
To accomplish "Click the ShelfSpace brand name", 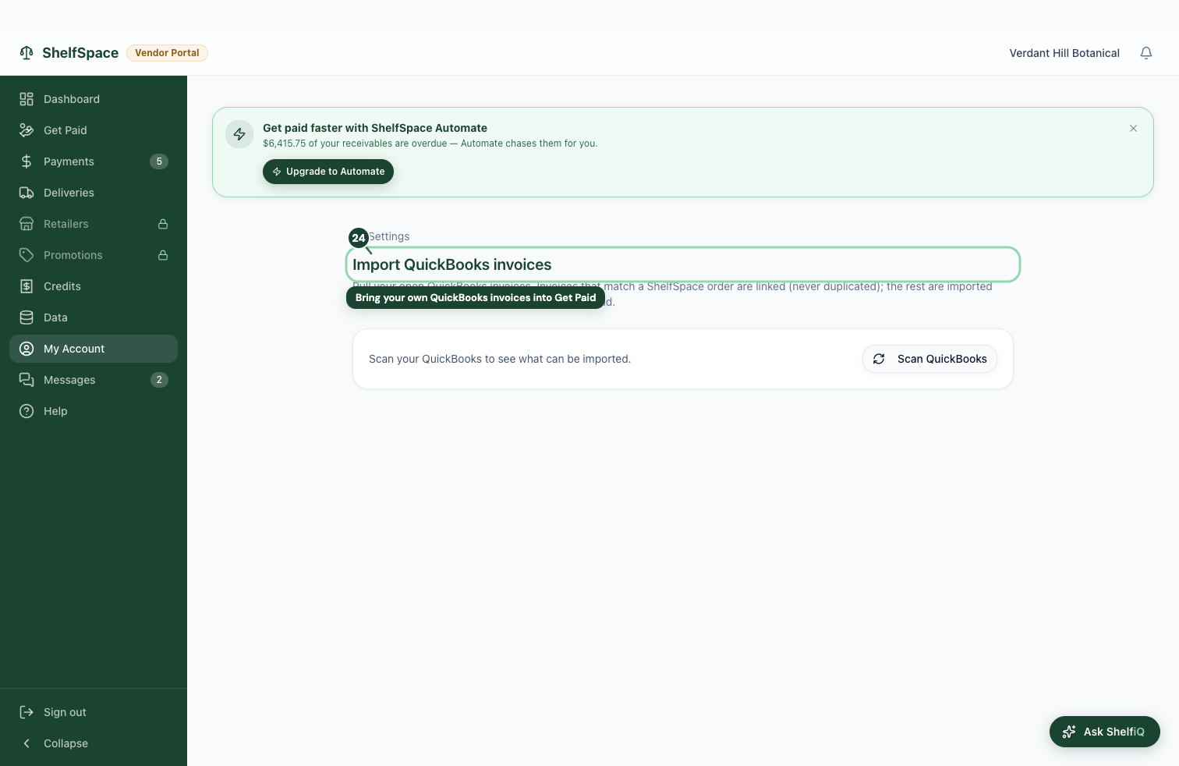I will coord(80,53).
